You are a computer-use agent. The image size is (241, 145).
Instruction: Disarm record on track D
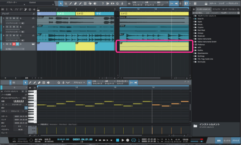(14, 44)
